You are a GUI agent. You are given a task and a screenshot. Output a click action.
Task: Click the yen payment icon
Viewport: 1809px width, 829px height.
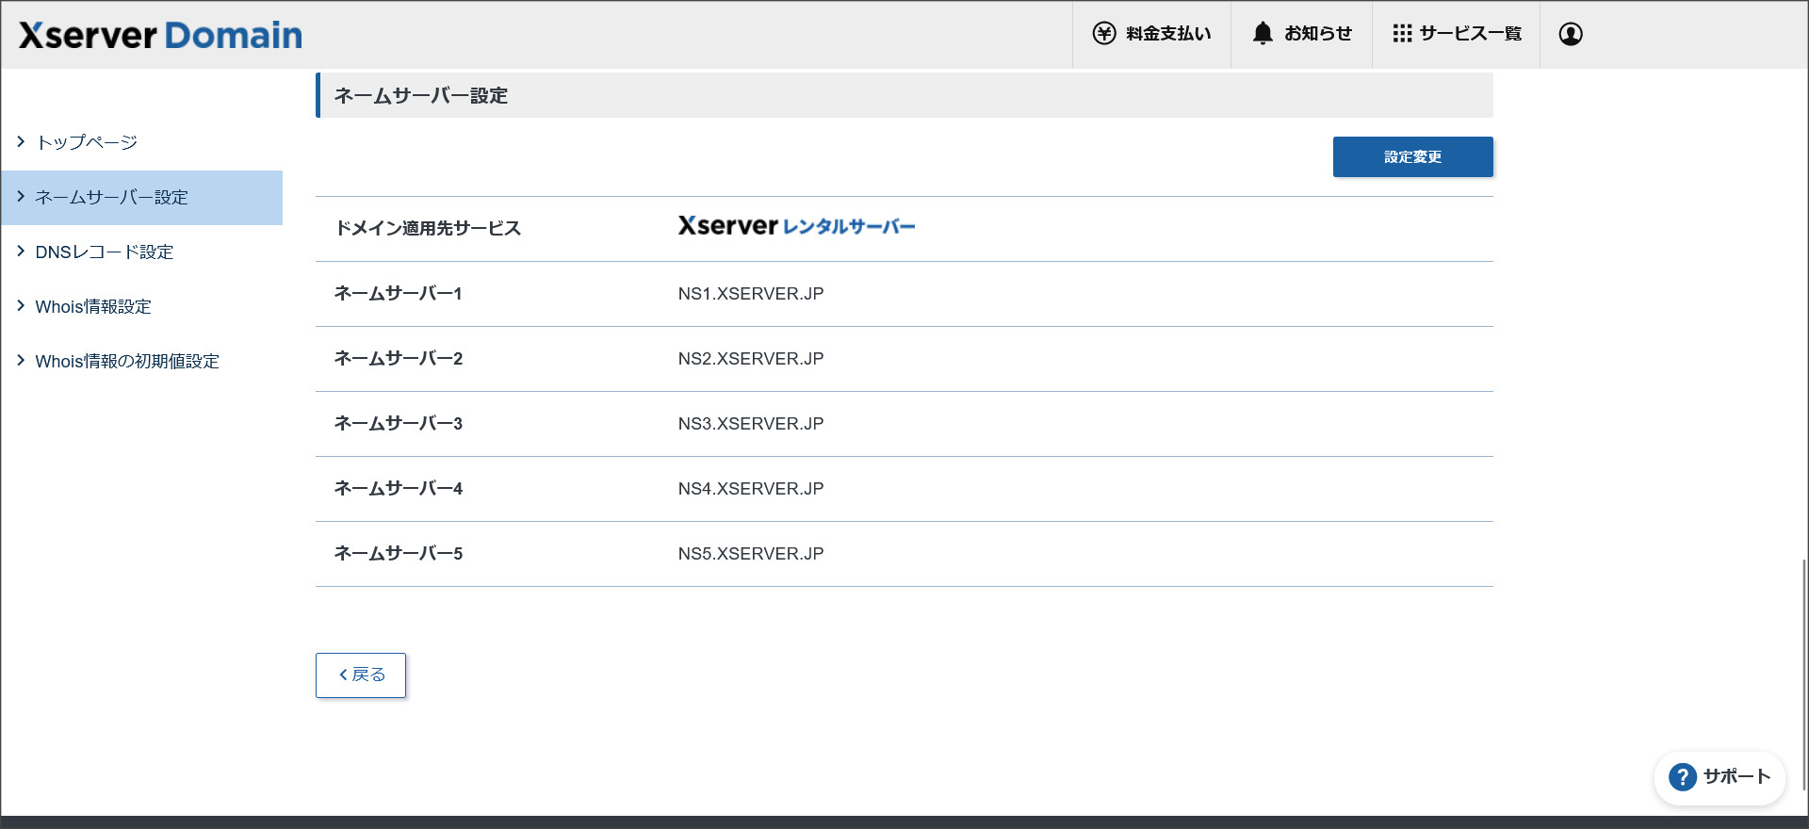tap(1103, 34)
